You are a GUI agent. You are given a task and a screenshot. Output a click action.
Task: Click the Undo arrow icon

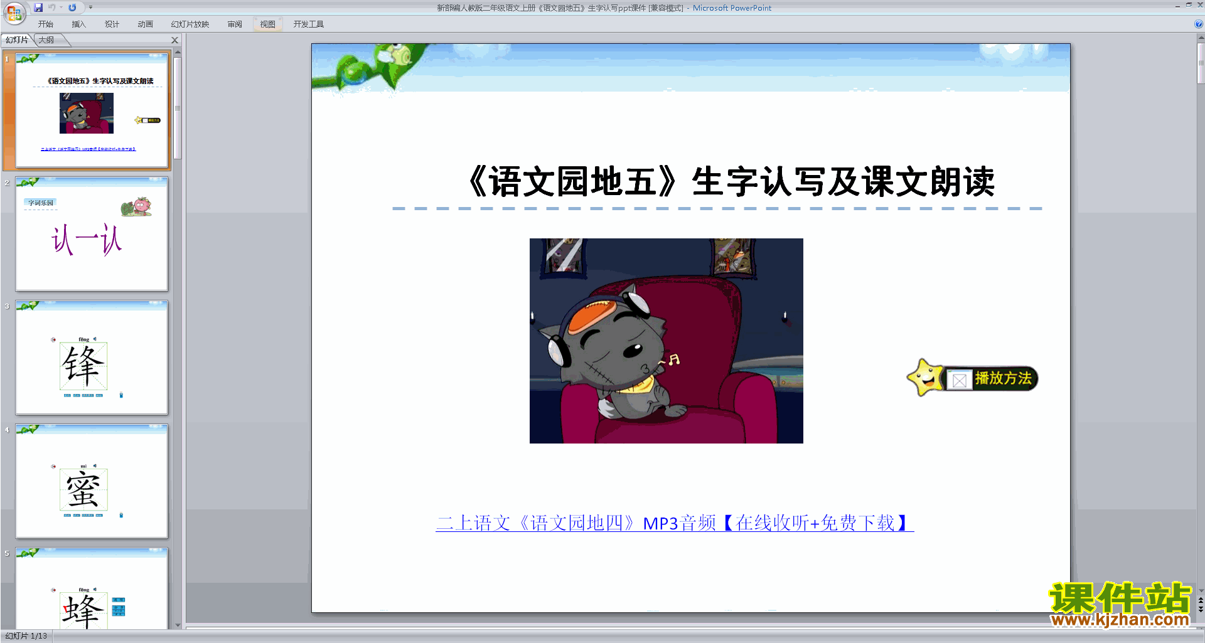52,8
